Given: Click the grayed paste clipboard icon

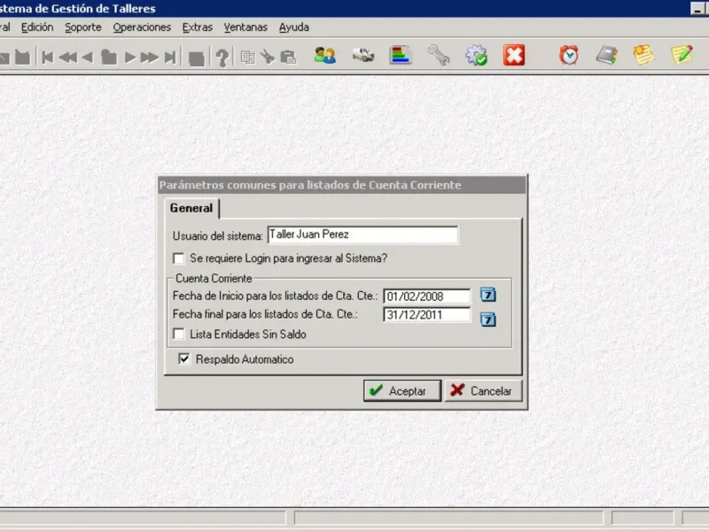Looking at the screenshot, I should coord(288,58).
